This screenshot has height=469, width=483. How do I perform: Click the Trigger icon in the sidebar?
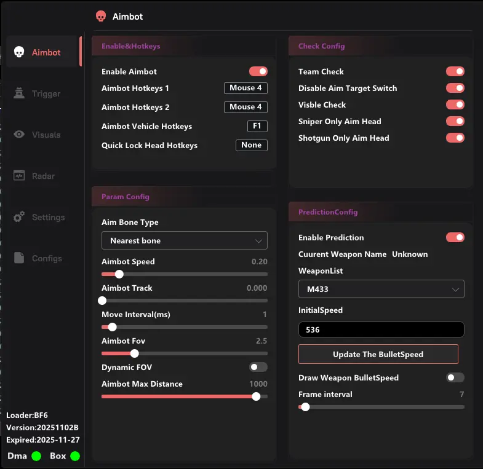pyautogui.click(x=19, y=93)
